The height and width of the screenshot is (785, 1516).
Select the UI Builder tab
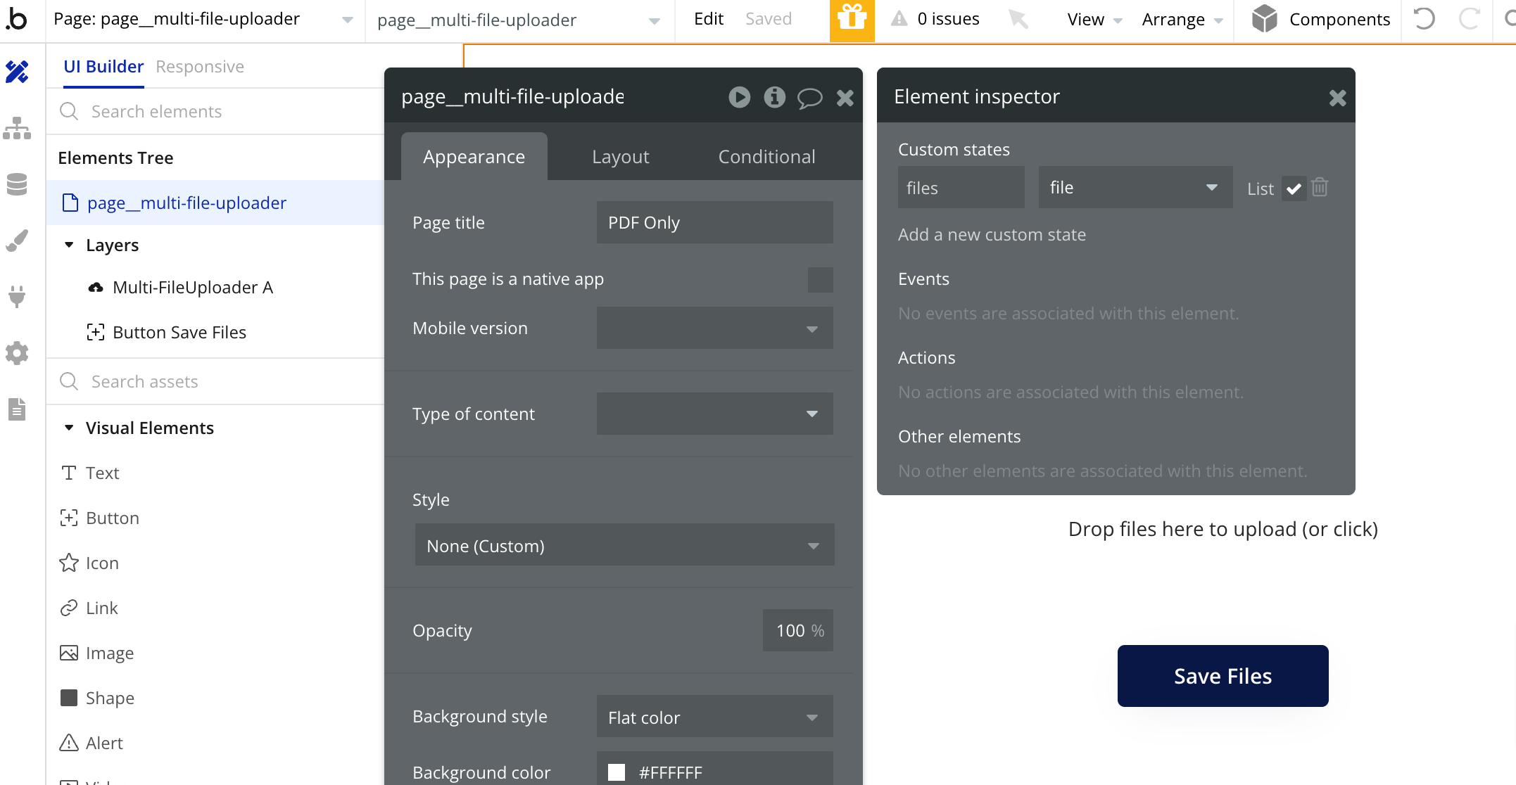(x=103, y=66)
